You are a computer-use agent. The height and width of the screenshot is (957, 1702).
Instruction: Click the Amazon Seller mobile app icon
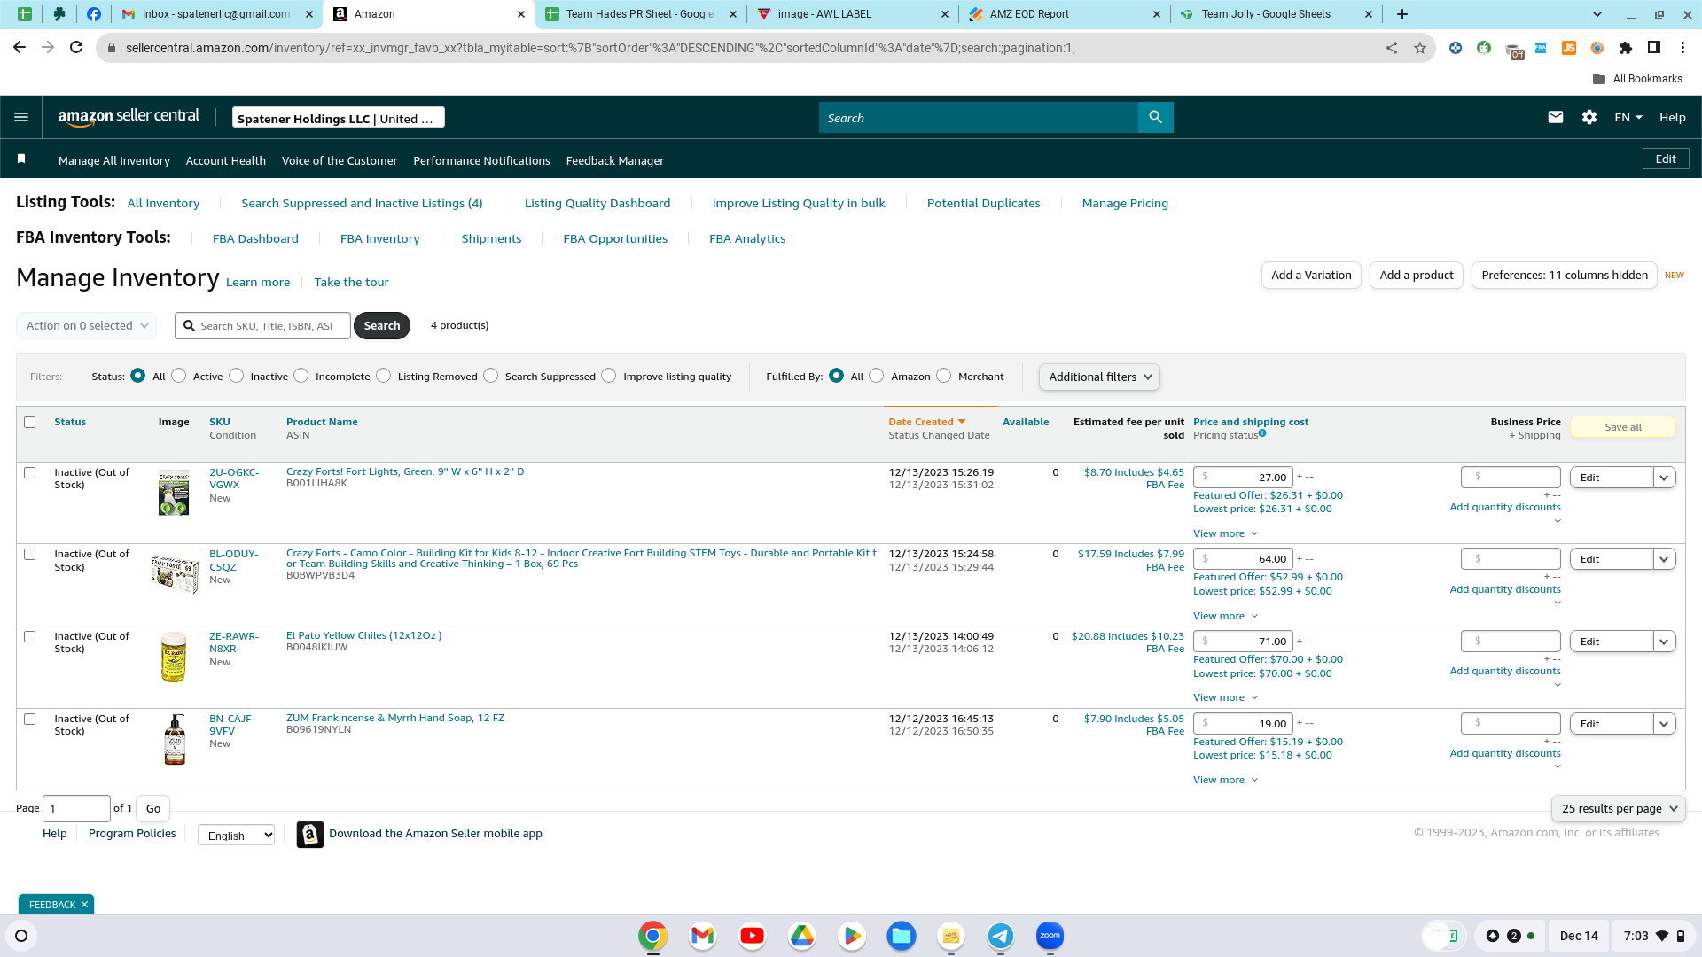coord(309,834)
